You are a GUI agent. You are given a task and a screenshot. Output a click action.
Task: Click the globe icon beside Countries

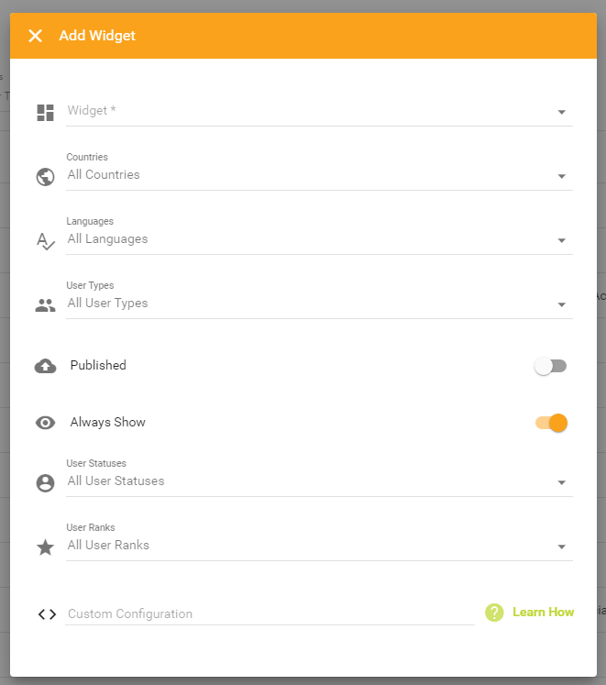(x=46, y=177)
